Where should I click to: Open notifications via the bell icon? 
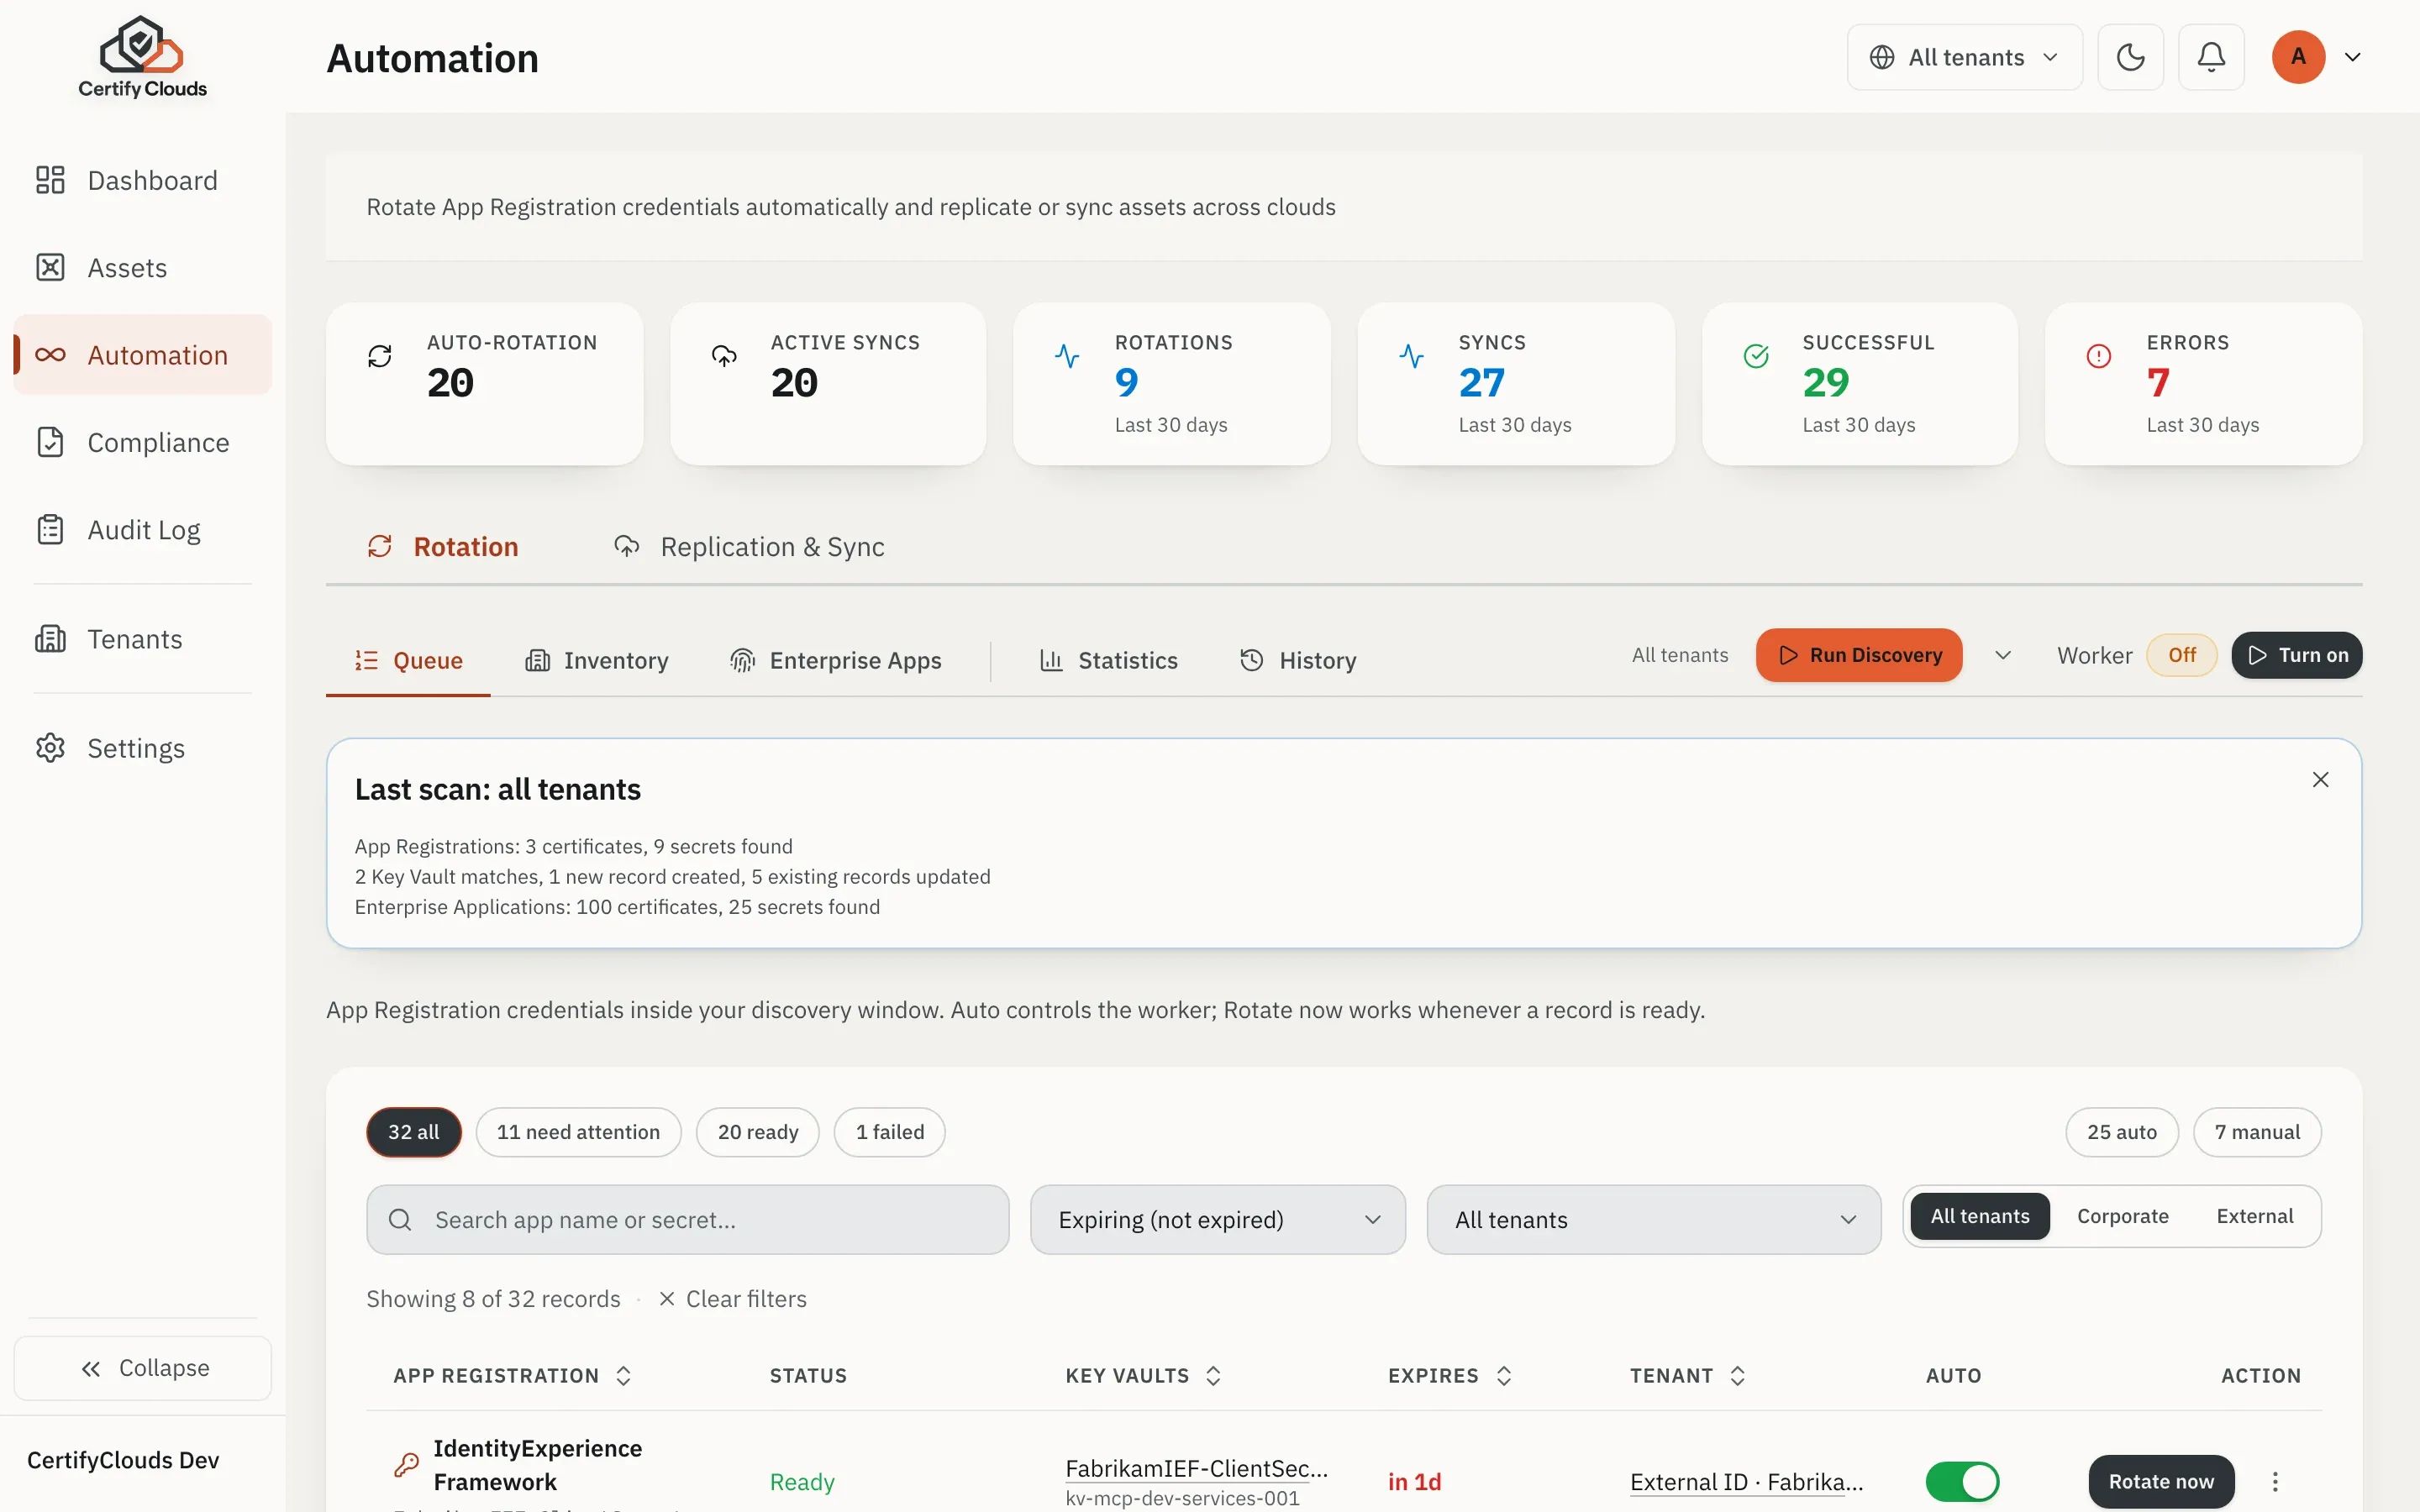point(2211,57)
